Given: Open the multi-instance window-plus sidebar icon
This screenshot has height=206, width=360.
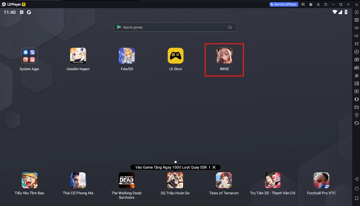Looking at the screenshot, I should coord(356,60).
